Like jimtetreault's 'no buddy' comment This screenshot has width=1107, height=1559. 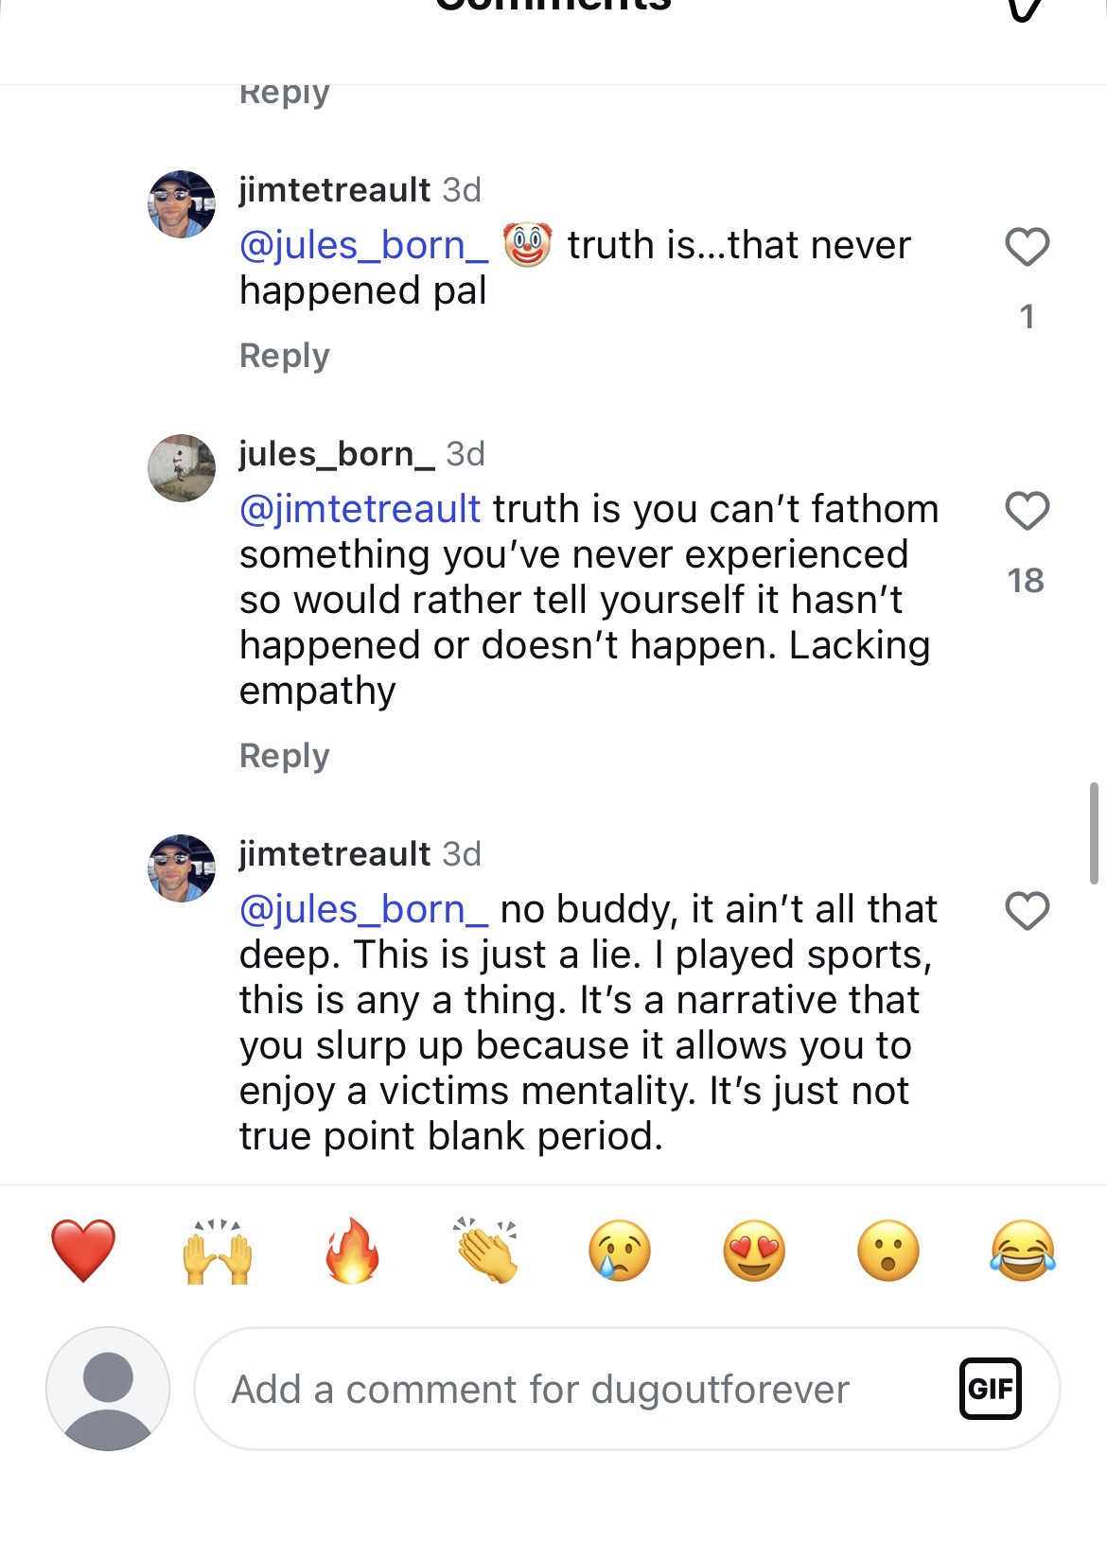1027,911
